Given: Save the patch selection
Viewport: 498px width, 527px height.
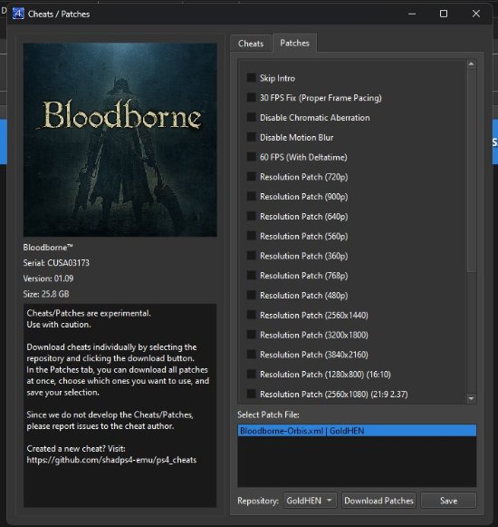Looking at the screenshot, I should [x=448, y=501].
